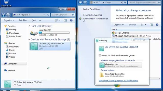Click forward arrow in Computer window
This screenshot has width=163, height=91.
(x=8, y=15)
